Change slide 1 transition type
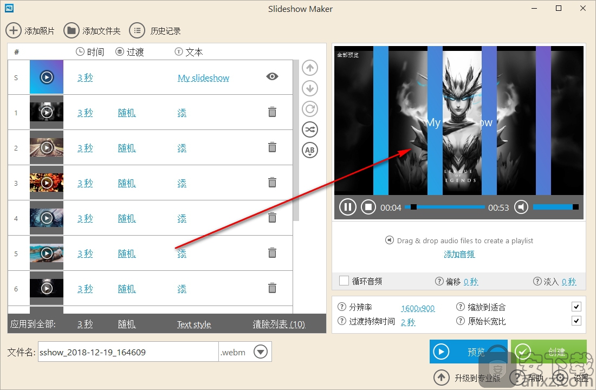 (127, 113)
